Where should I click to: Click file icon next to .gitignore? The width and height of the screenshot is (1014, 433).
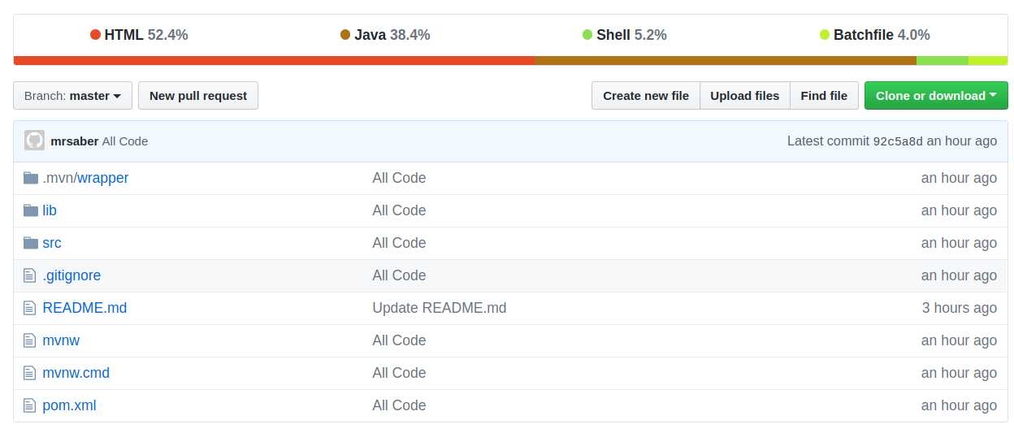[30, 275]
